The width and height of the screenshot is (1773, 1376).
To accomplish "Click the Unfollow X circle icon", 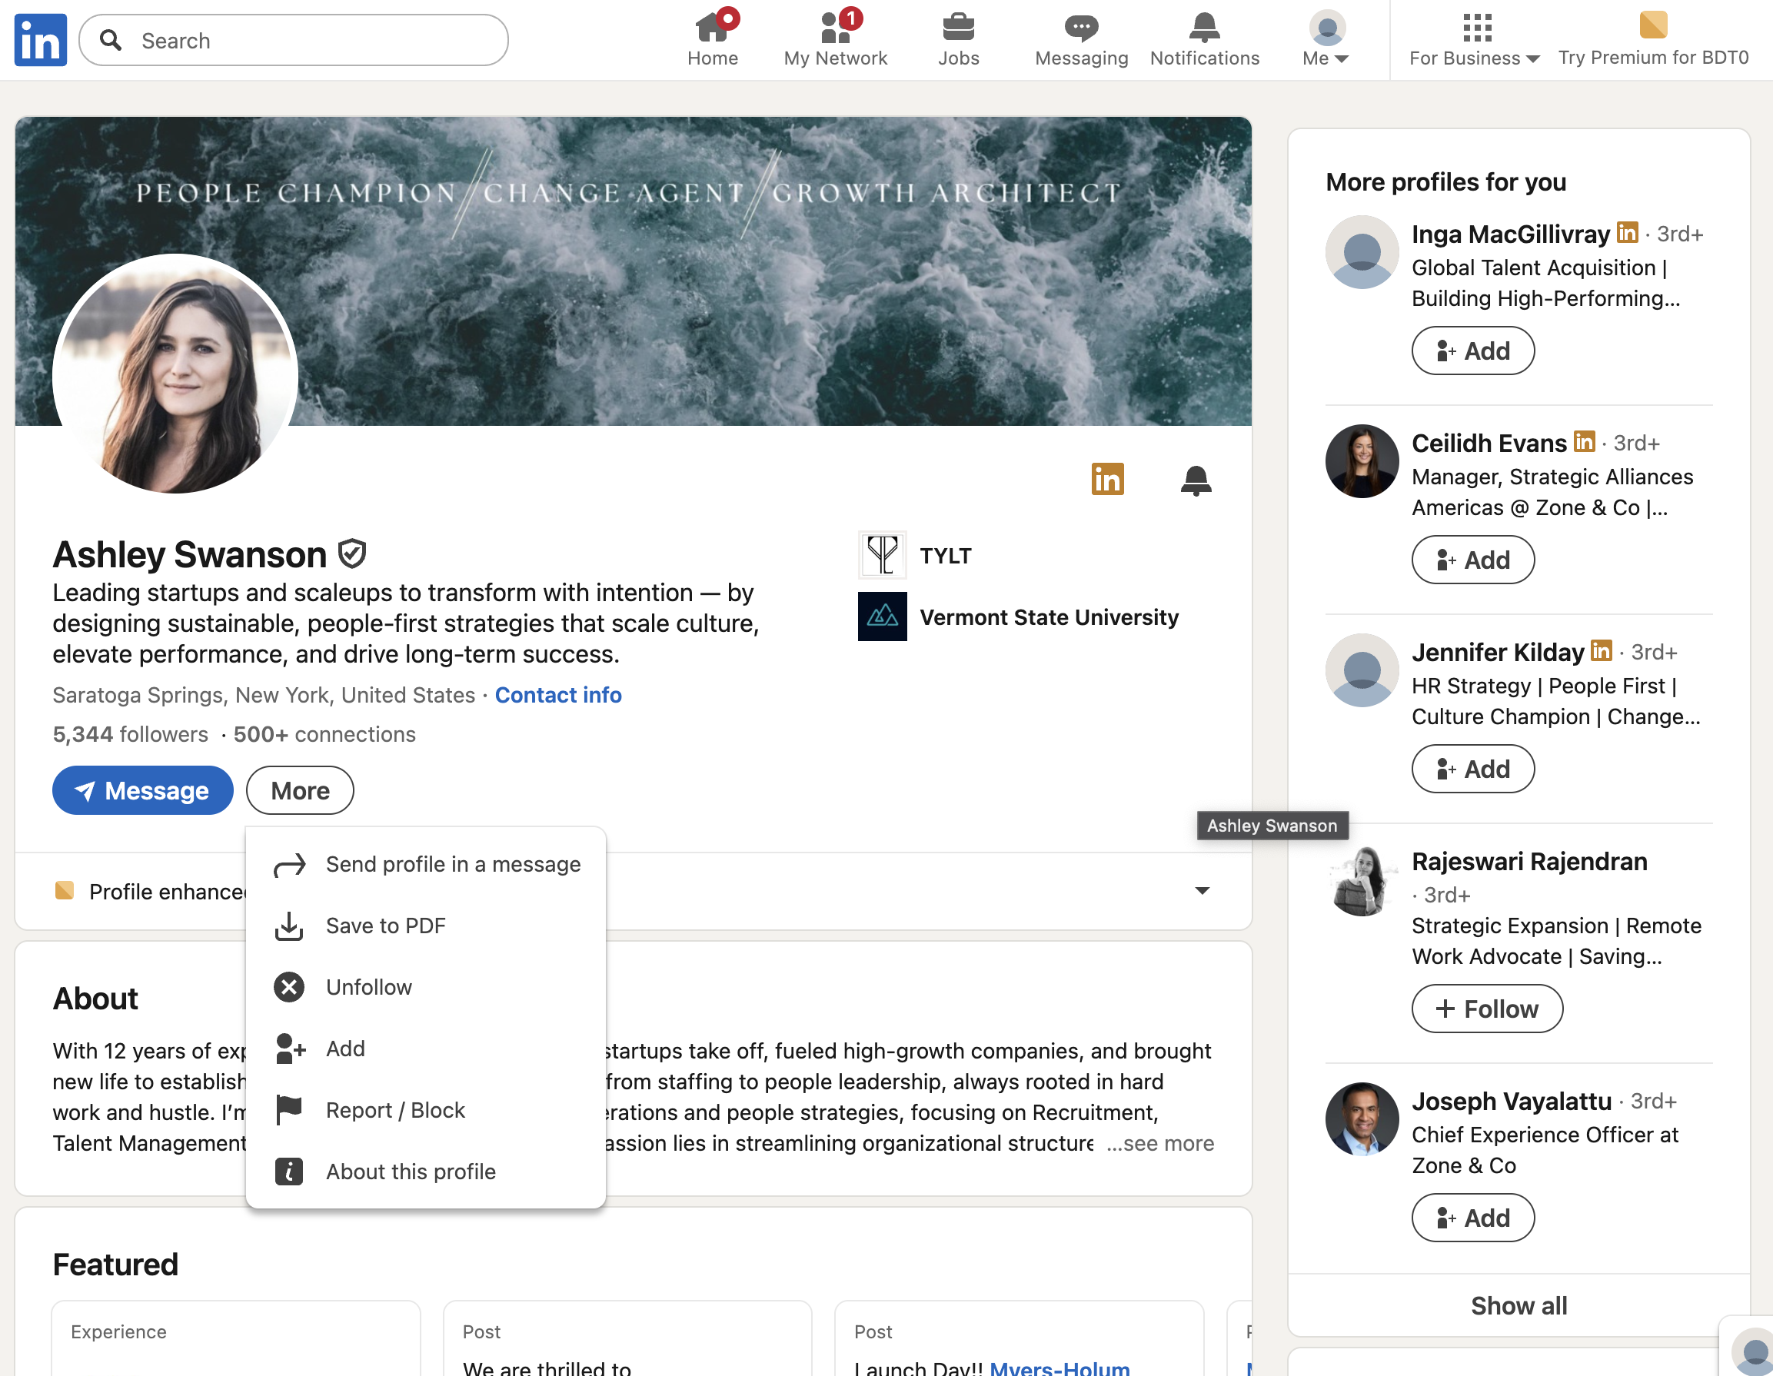I will 289,987.
